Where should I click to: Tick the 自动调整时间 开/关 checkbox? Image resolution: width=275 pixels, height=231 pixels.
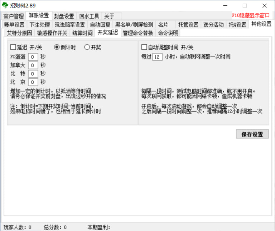144,47
